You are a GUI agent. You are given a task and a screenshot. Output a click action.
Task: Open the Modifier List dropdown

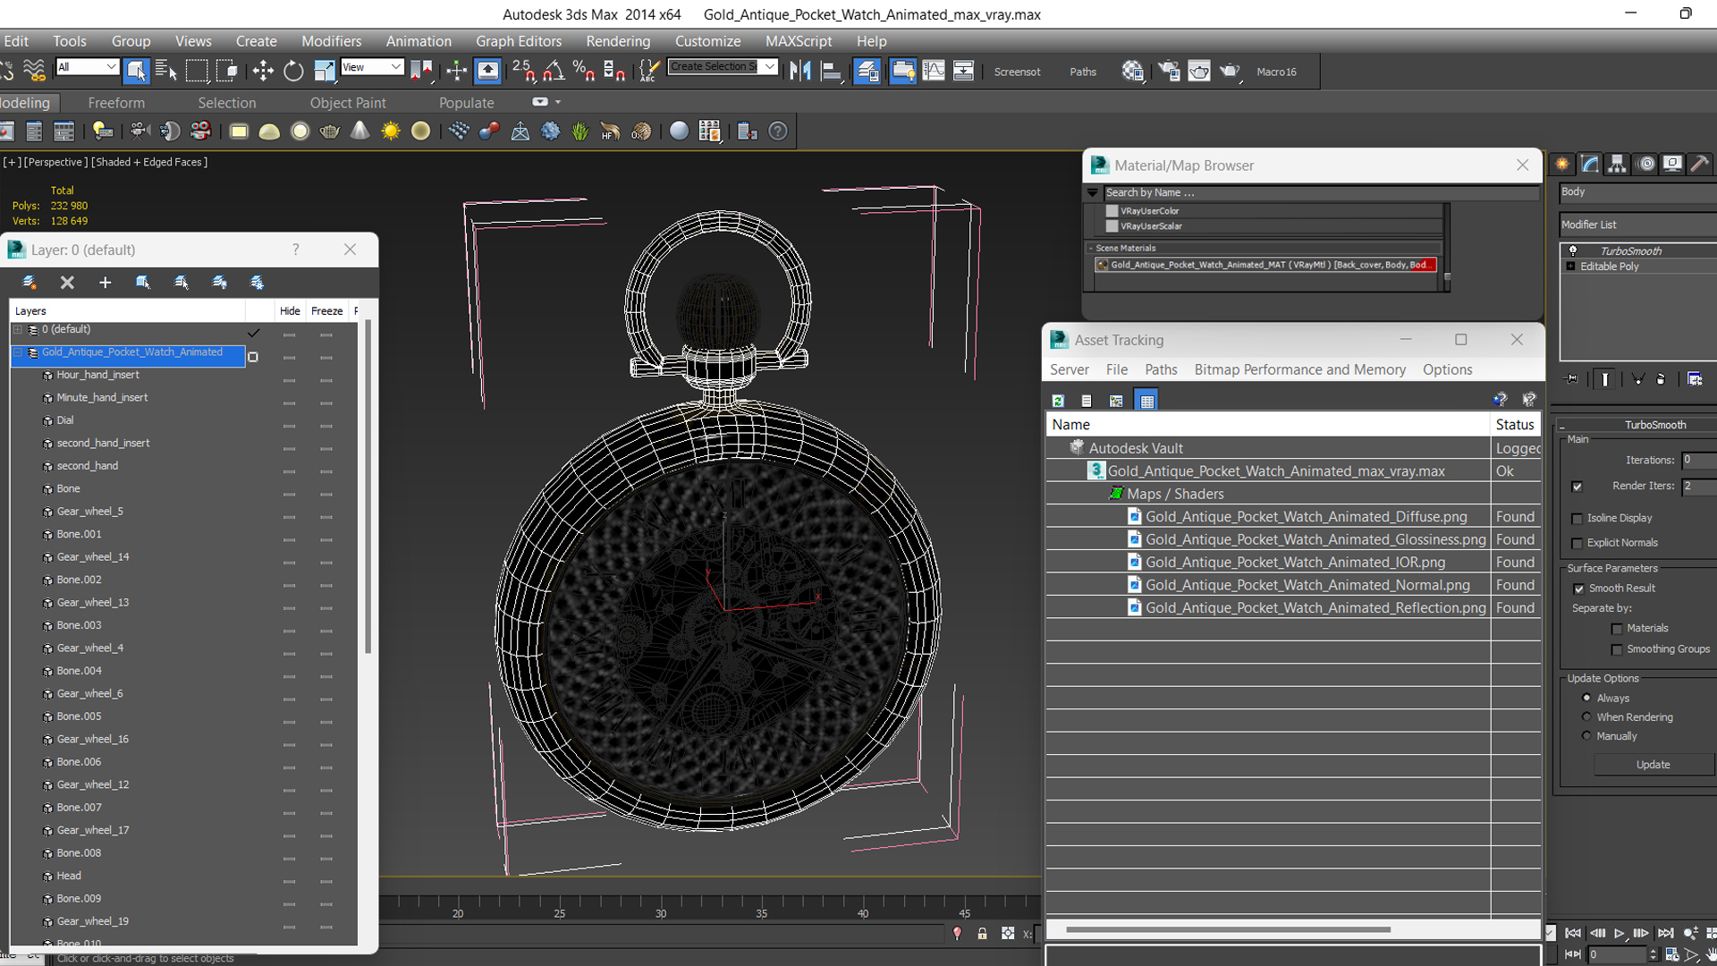click(1637, 225)
